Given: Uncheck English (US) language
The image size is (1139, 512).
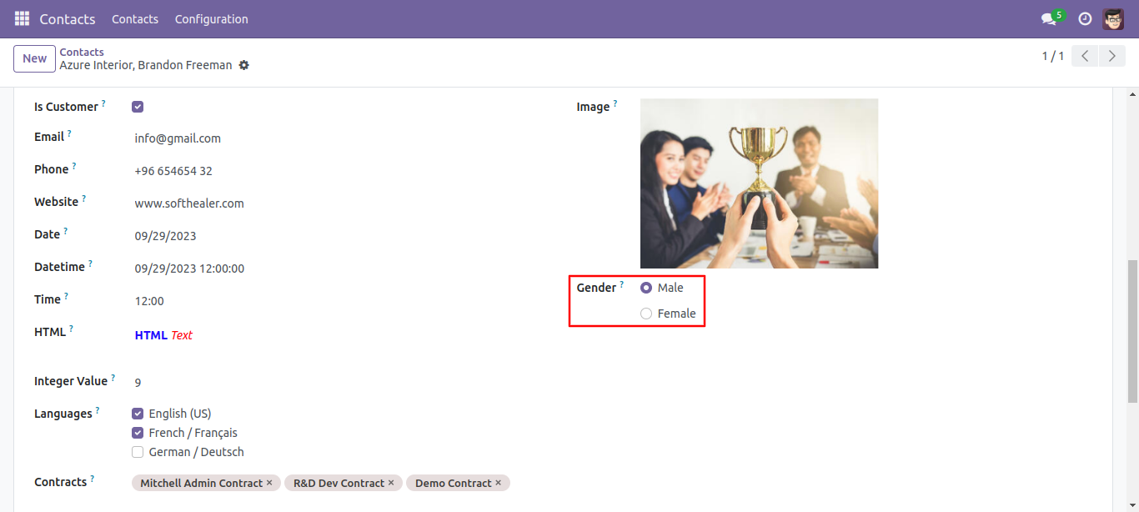Looking at the screenshot, I should pyautogui.click(x=138, y=414).
